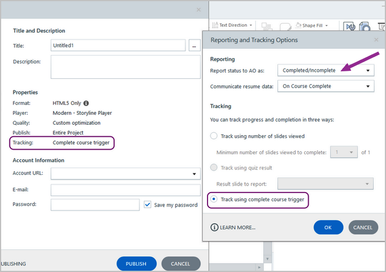
Task: Open the Result slide to report dropdown
Action: click(x=326, y=184)
